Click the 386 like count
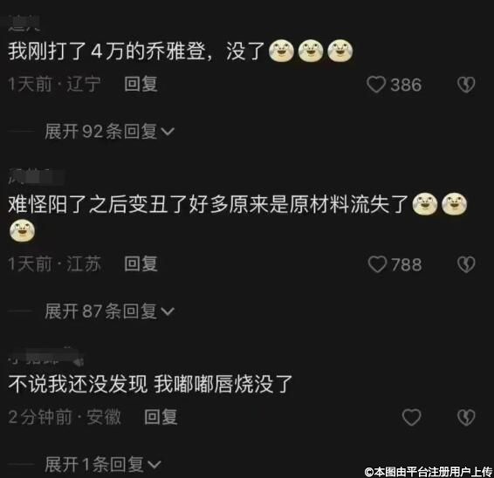This screenshot has width=494, height=478. pos(406,85)
